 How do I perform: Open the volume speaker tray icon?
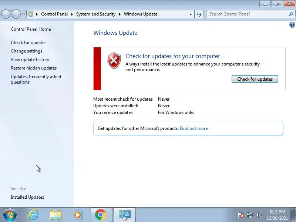[x=258, y=215]
